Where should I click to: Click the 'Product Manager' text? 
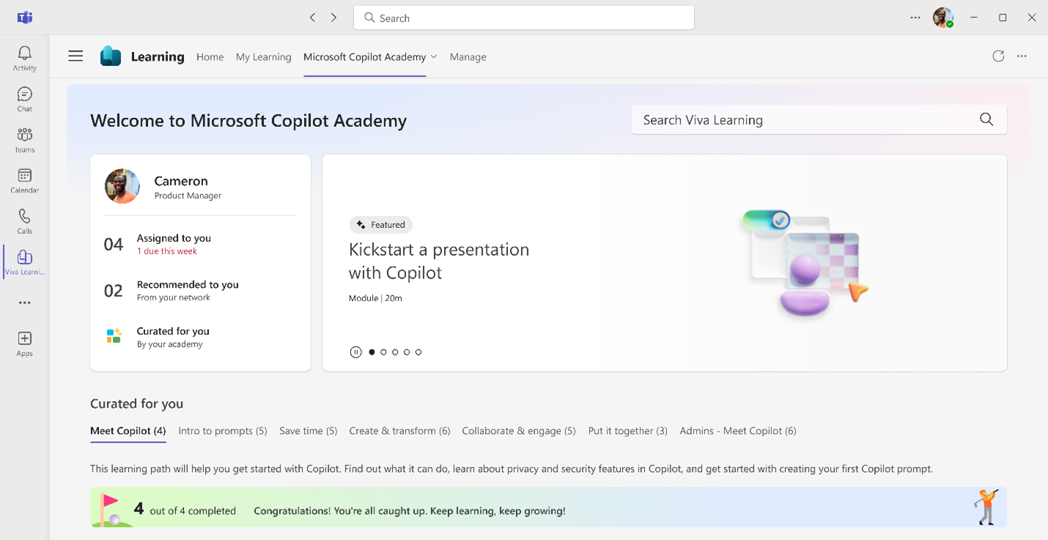188,196
